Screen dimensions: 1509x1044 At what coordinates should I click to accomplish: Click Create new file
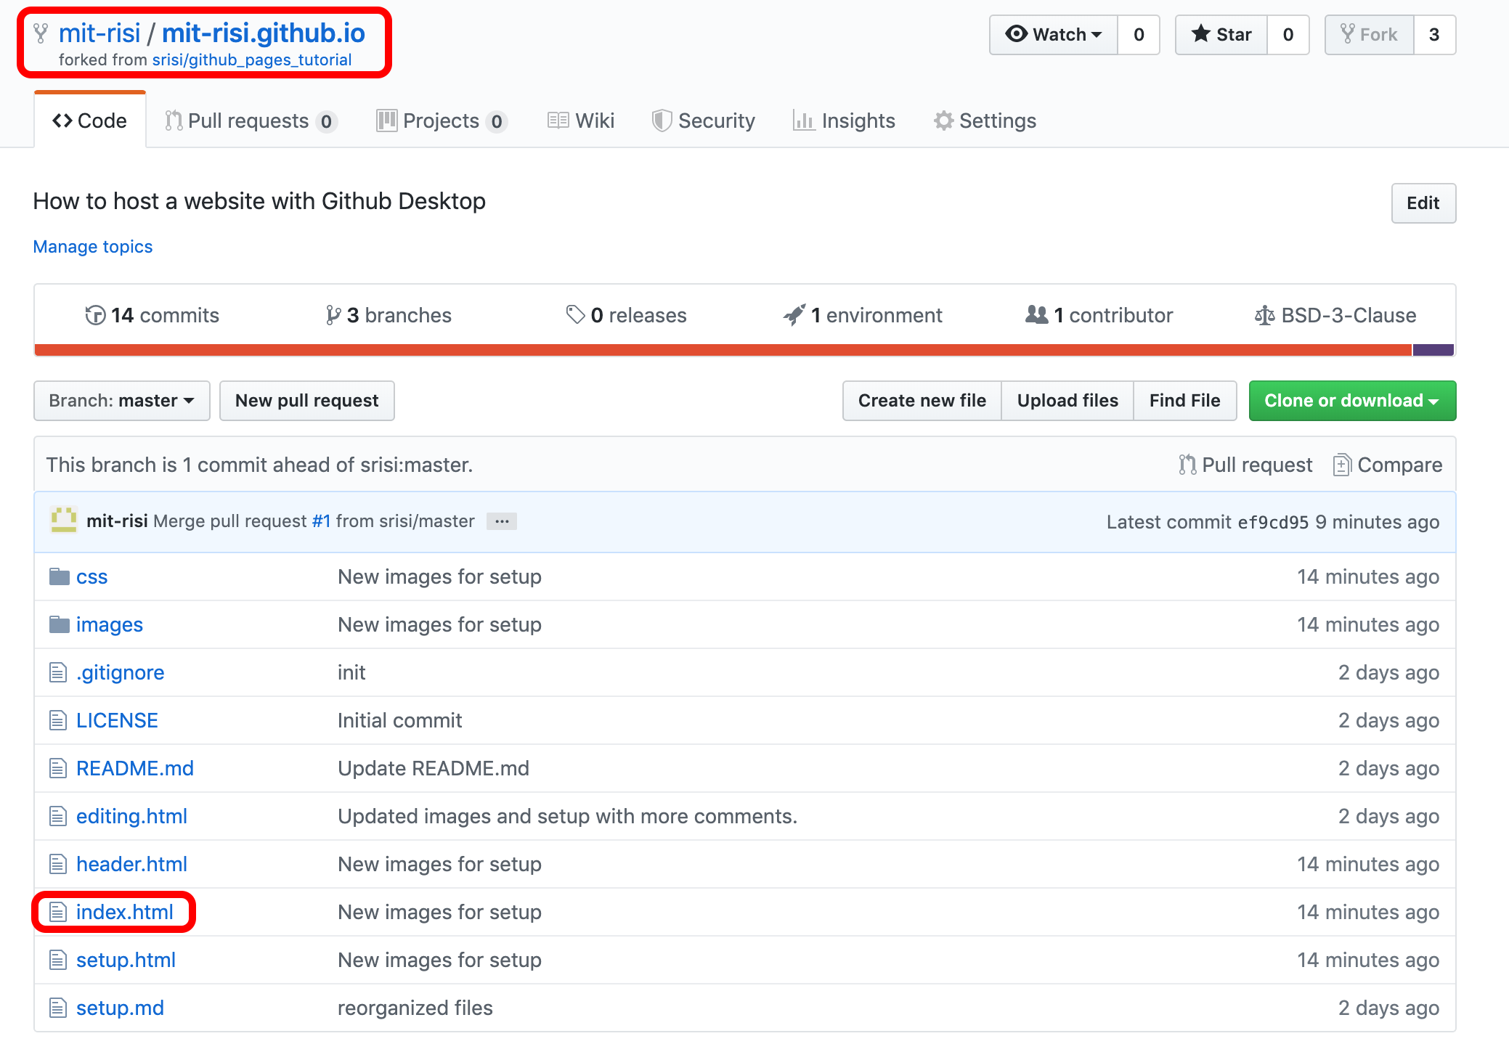pos(922,401)
